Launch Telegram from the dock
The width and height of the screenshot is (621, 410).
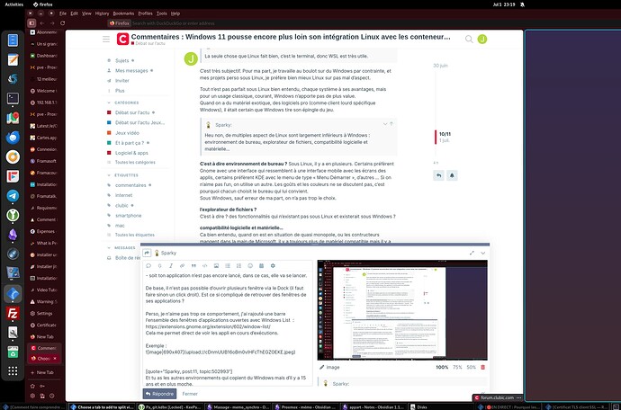(x=13, y=195)
